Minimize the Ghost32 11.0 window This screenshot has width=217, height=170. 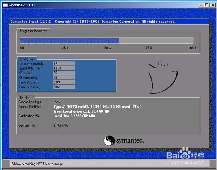(201, 5)
